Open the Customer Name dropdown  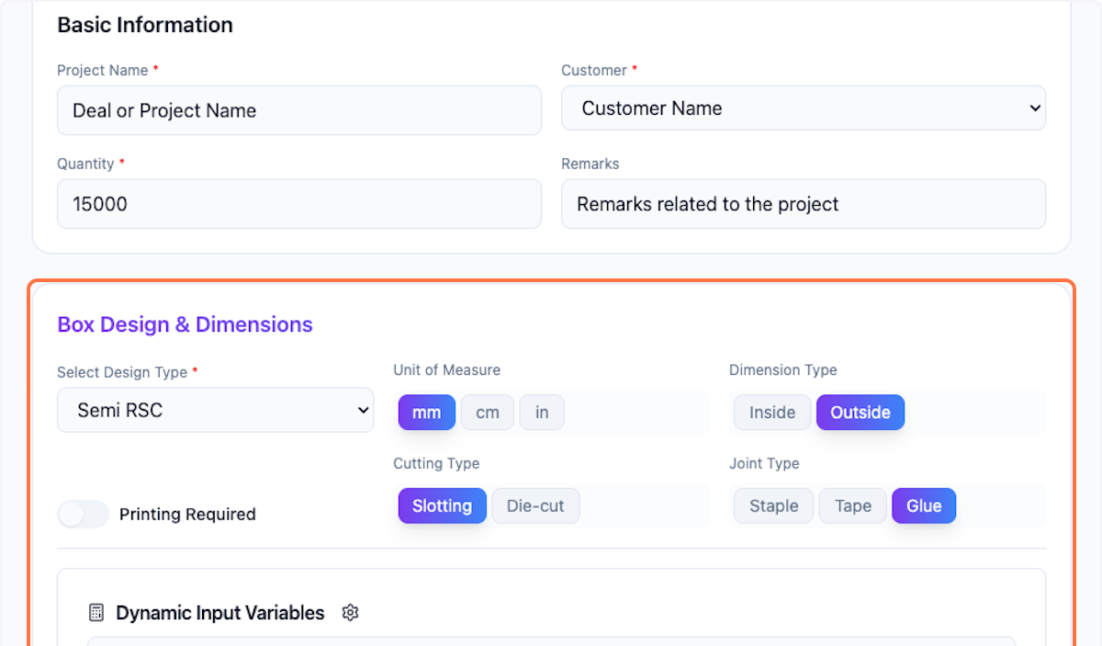click(x=803, y=108)
